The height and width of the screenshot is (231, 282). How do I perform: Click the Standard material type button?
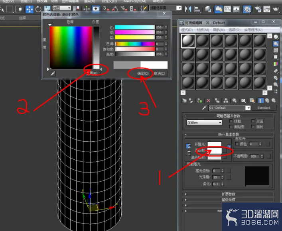(264, 108)
